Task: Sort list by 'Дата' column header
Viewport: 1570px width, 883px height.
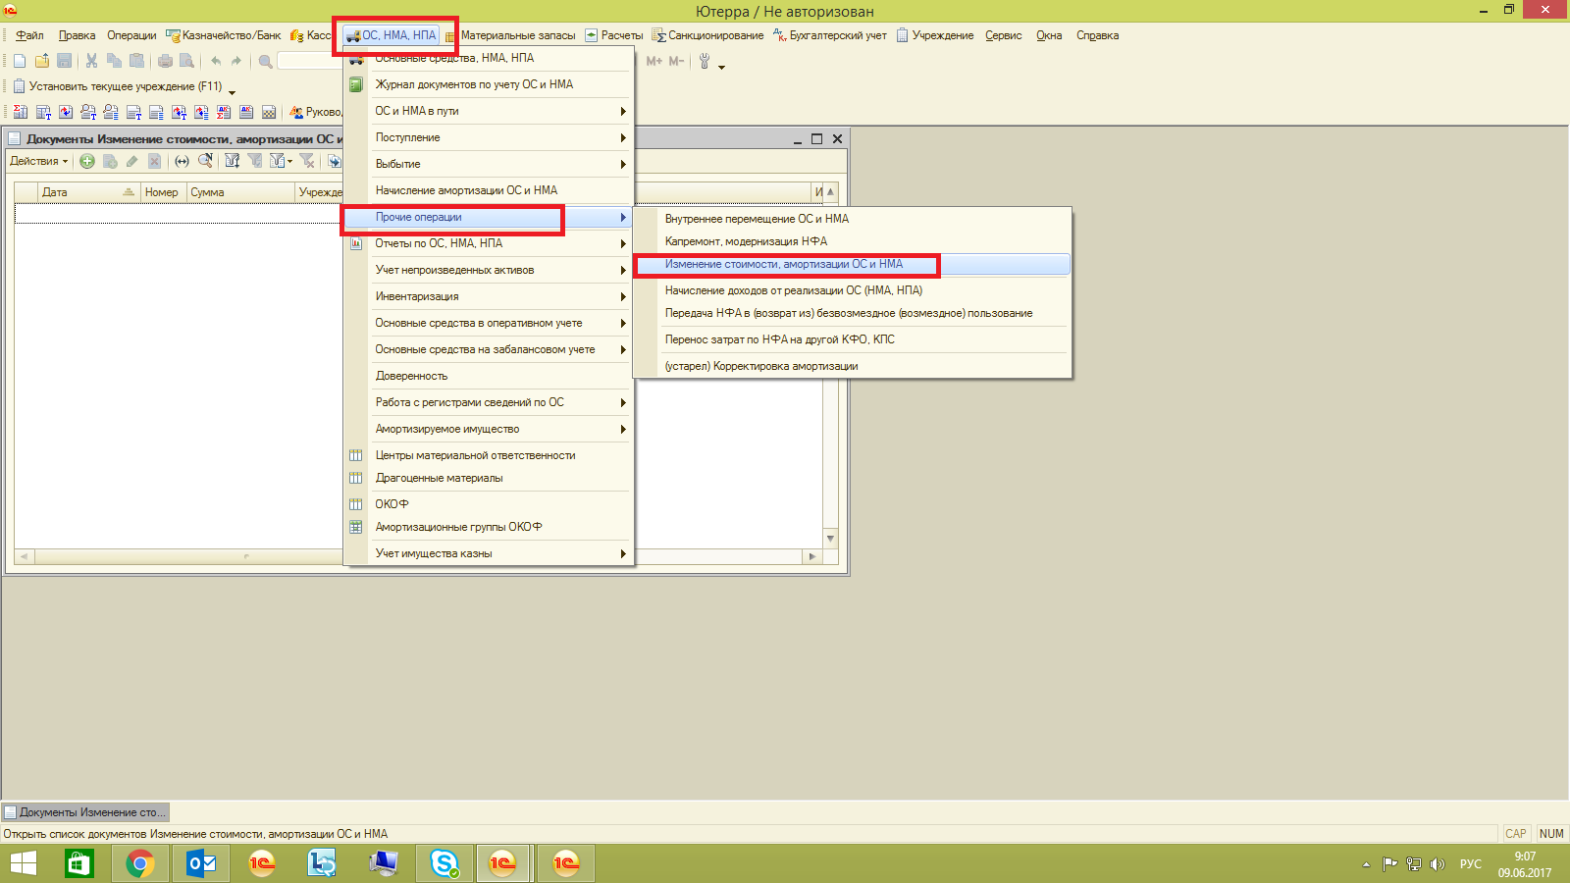Action: [78, 192]
